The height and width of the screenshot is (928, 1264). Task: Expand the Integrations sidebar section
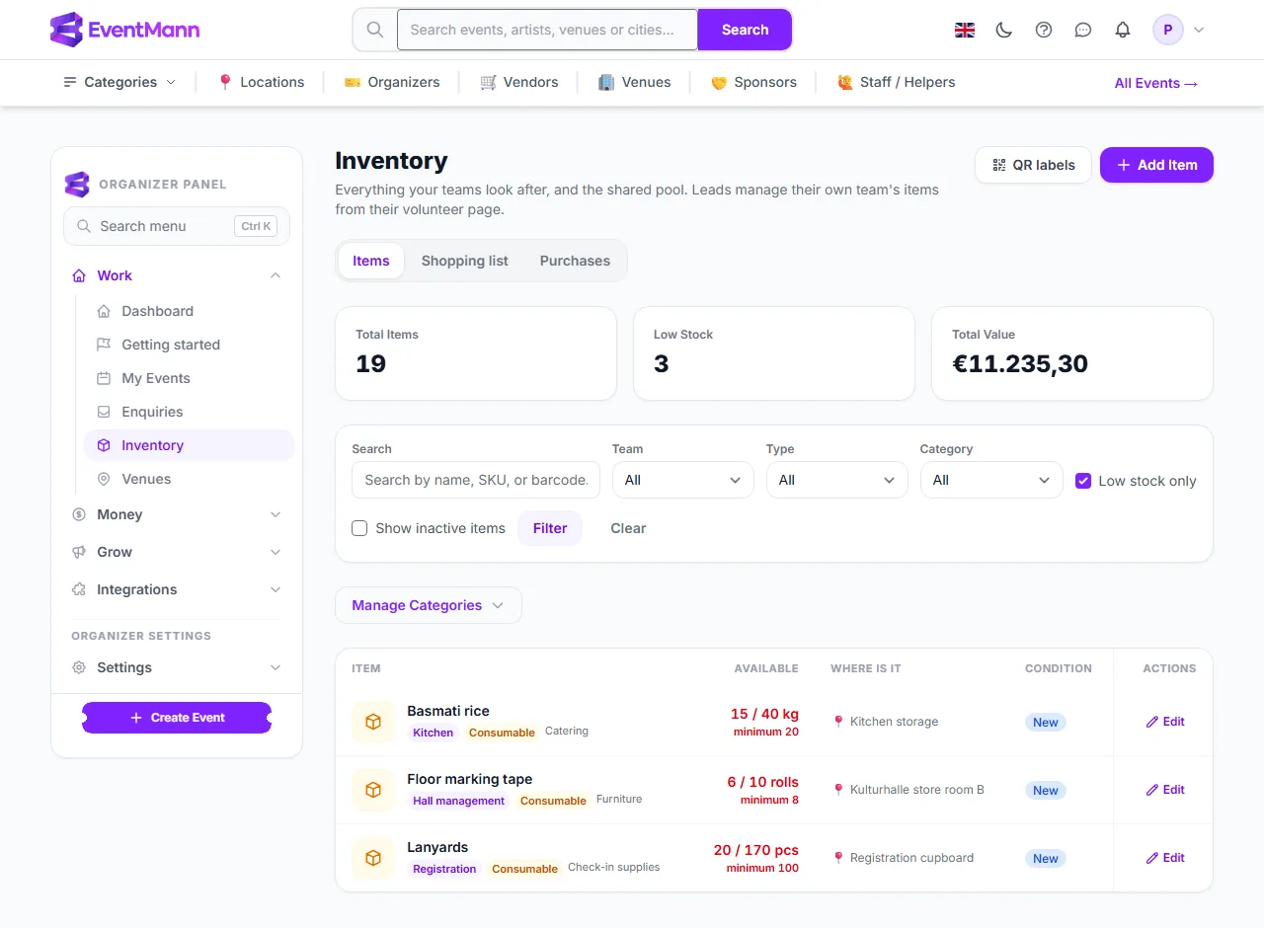[177, 589]
